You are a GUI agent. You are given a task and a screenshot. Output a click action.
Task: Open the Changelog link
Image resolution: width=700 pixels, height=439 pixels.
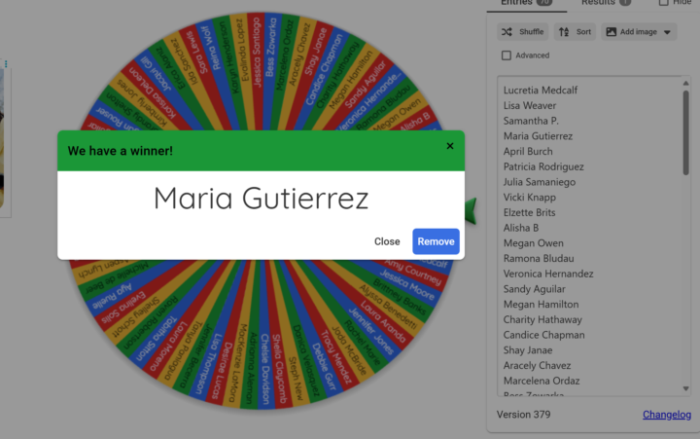click(x=666, y=415)
